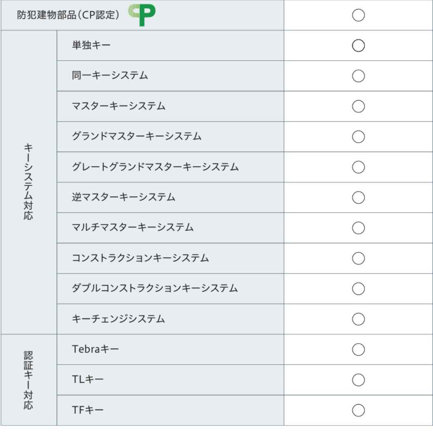Click the circle beside Tebraキー
Screen dimensions: 433x433
coord(359,349)
